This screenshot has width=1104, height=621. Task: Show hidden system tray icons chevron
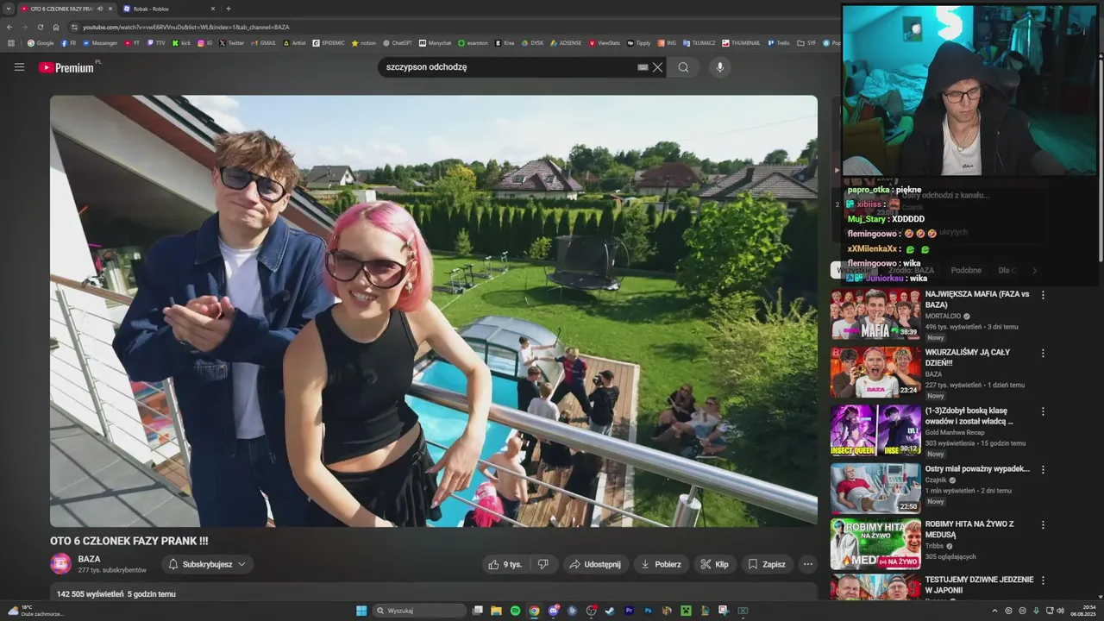tap(994, 611)
